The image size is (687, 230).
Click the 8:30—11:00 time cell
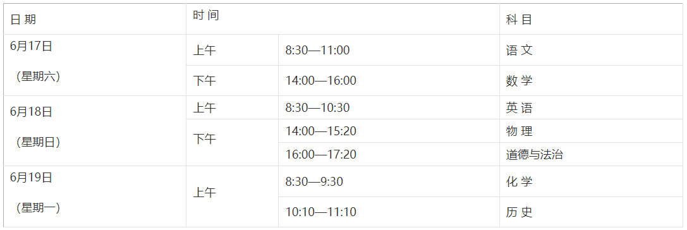[x=389, y=50]
